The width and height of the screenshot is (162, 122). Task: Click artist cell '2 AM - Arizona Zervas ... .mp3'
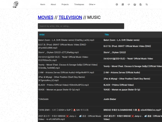tap(66, 73)
